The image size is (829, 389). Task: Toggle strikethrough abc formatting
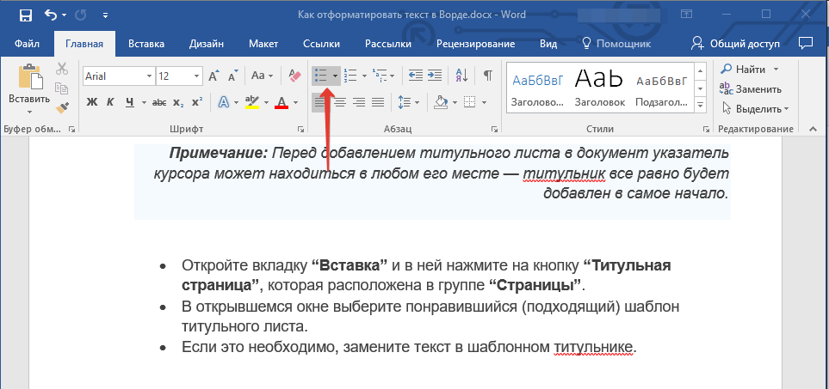point(159,102)
